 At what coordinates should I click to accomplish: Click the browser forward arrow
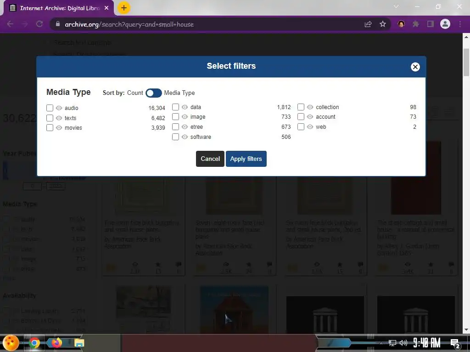point(25,24)
